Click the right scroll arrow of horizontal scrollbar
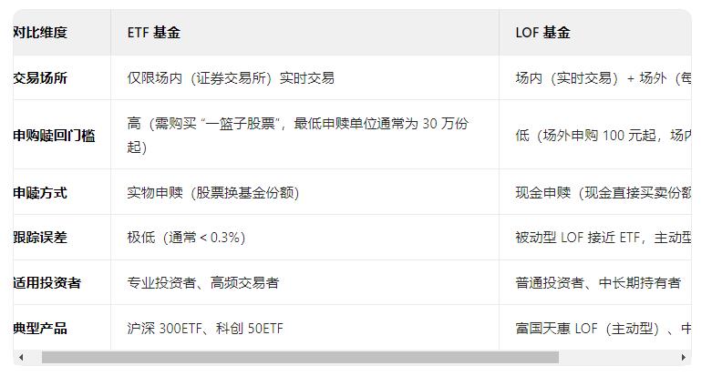 point(684,357)
